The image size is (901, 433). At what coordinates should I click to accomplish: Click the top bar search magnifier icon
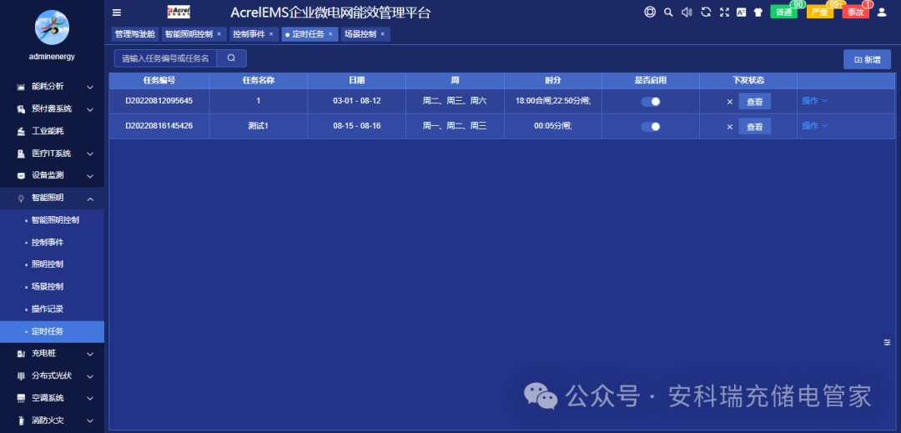click(668, 12)
